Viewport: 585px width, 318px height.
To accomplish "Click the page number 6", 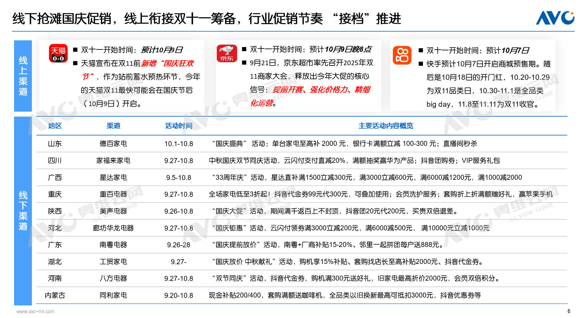I will [569, 311].
